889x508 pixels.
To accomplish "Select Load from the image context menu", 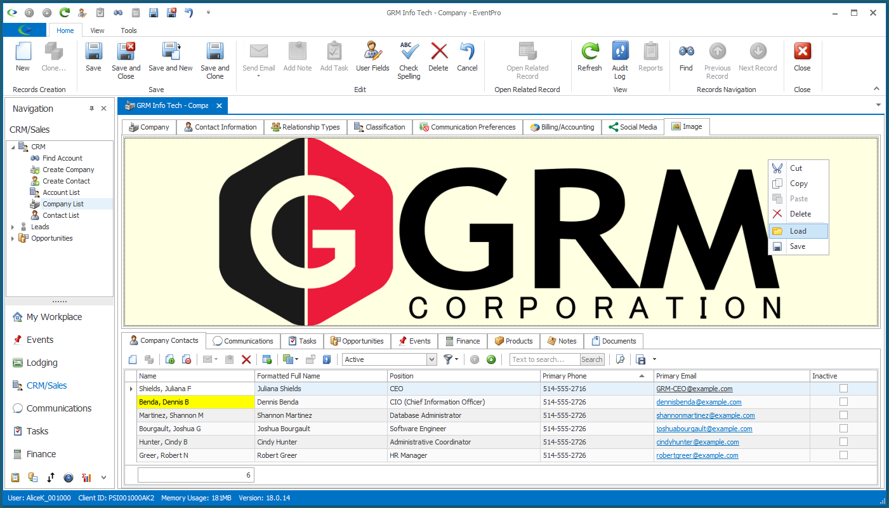I will tap(798, 231).
